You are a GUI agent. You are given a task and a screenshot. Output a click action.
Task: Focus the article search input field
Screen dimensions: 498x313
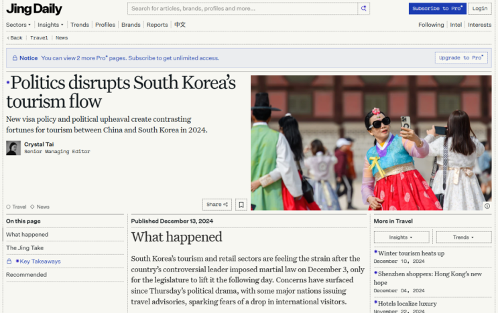coord(243,9)
